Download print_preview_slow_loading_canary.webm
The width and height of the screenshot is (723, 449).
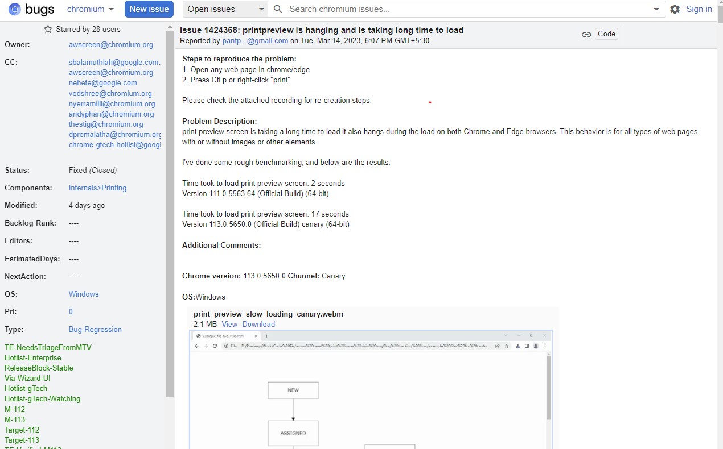(258, 325)
